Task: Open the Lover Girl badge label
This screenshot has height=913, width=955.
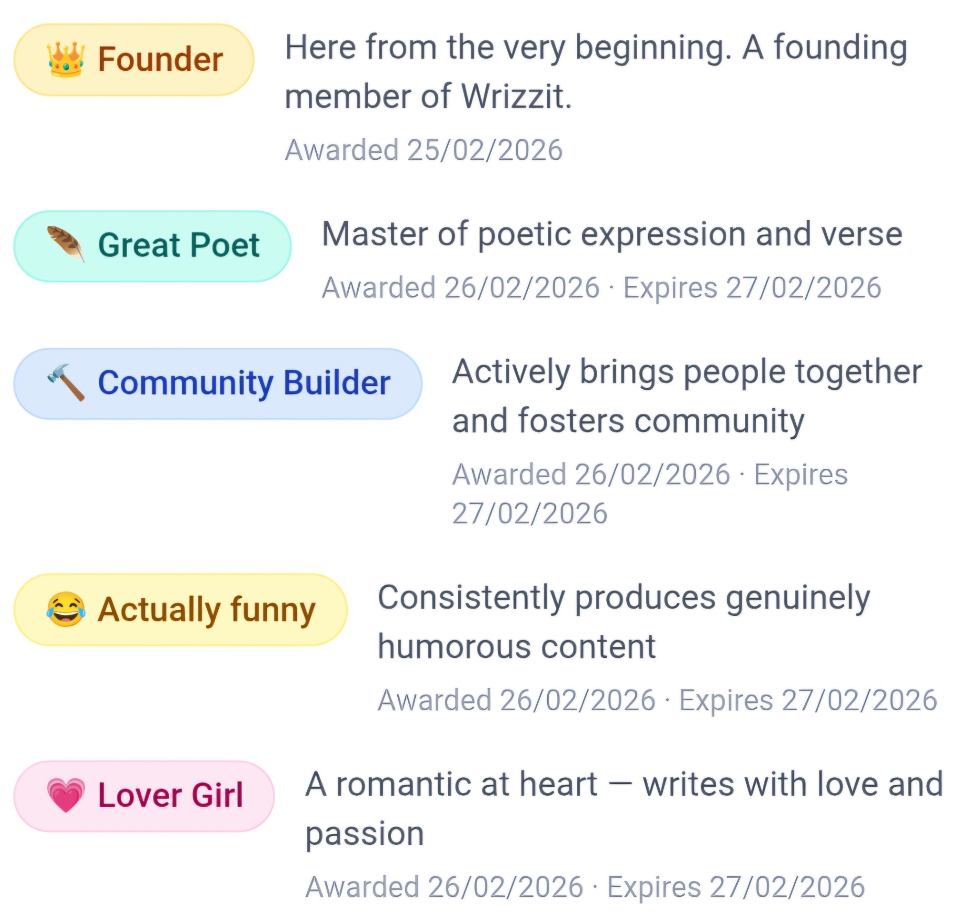Action: click(x=170, y=796)
